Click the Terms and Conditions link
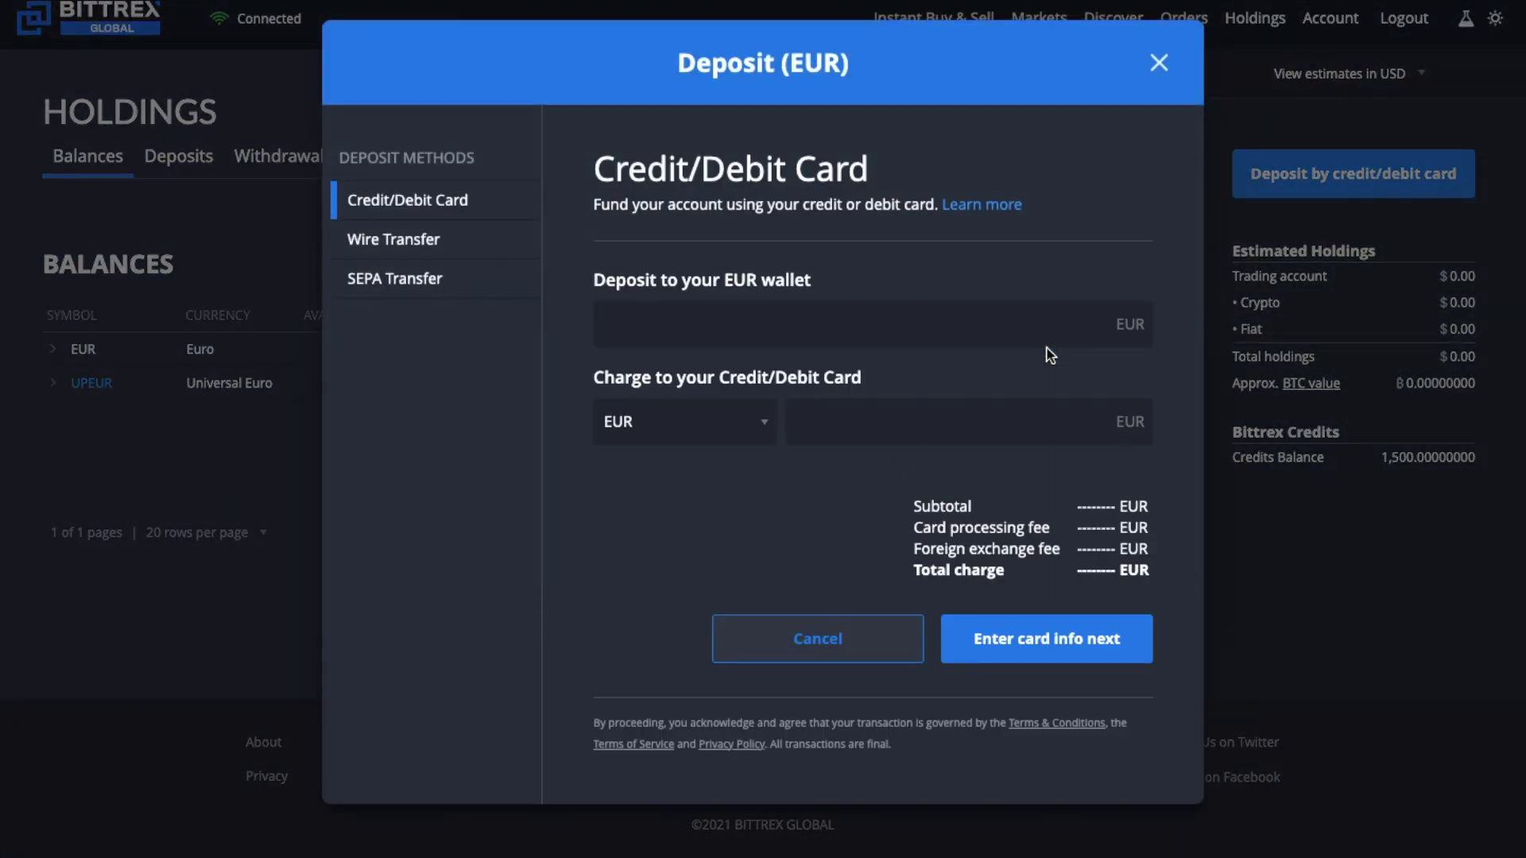This screenshot has height=858, width=1526. point(1056,723)
